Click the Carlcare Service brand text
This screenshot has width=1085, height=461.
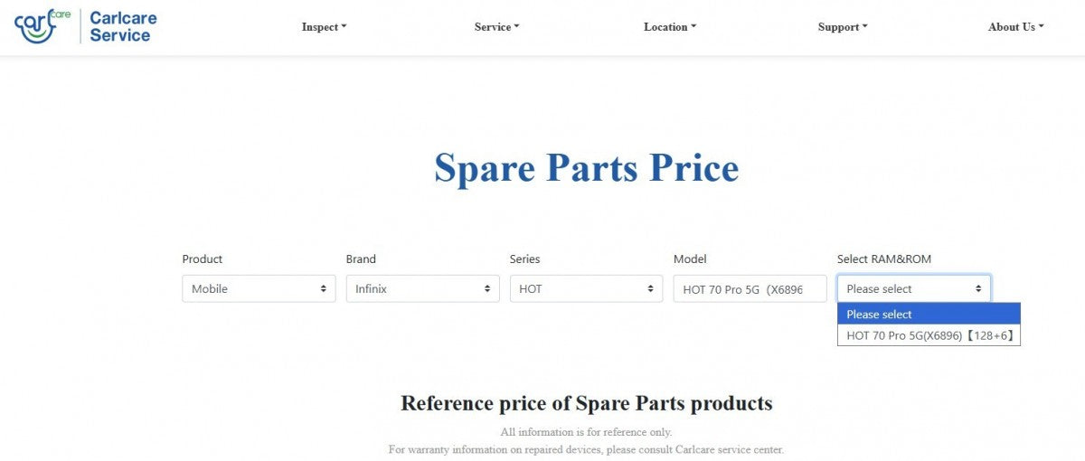(119, 27)
